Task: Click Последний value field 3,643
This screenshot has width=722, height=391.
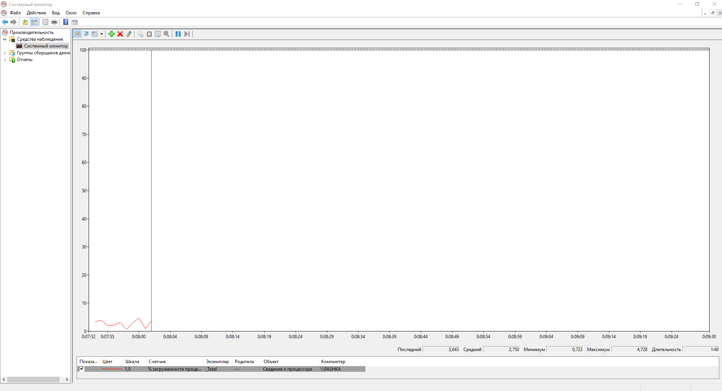Action: [441, 350]
